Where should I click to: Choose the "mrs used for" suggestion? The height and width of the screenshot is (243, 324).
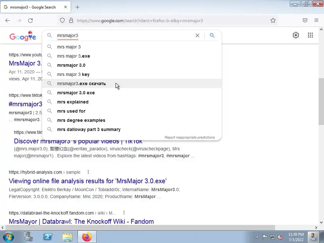pyautogui.click(x=132, y=111)
